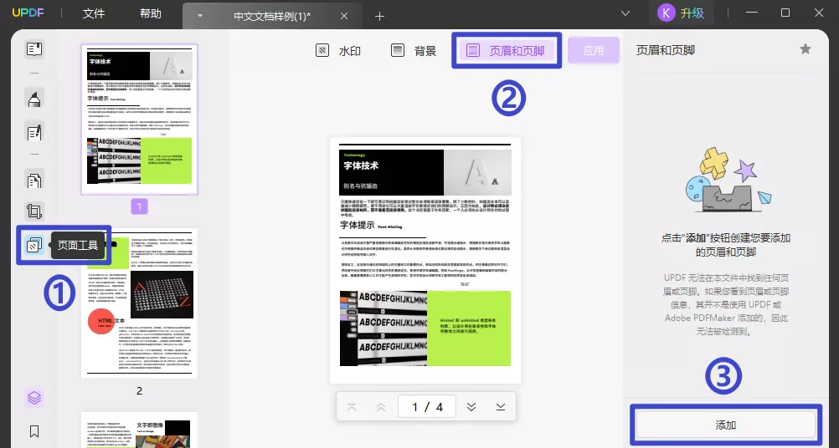Open the Reader mode icon in sidebar

(x=34, y=49)
